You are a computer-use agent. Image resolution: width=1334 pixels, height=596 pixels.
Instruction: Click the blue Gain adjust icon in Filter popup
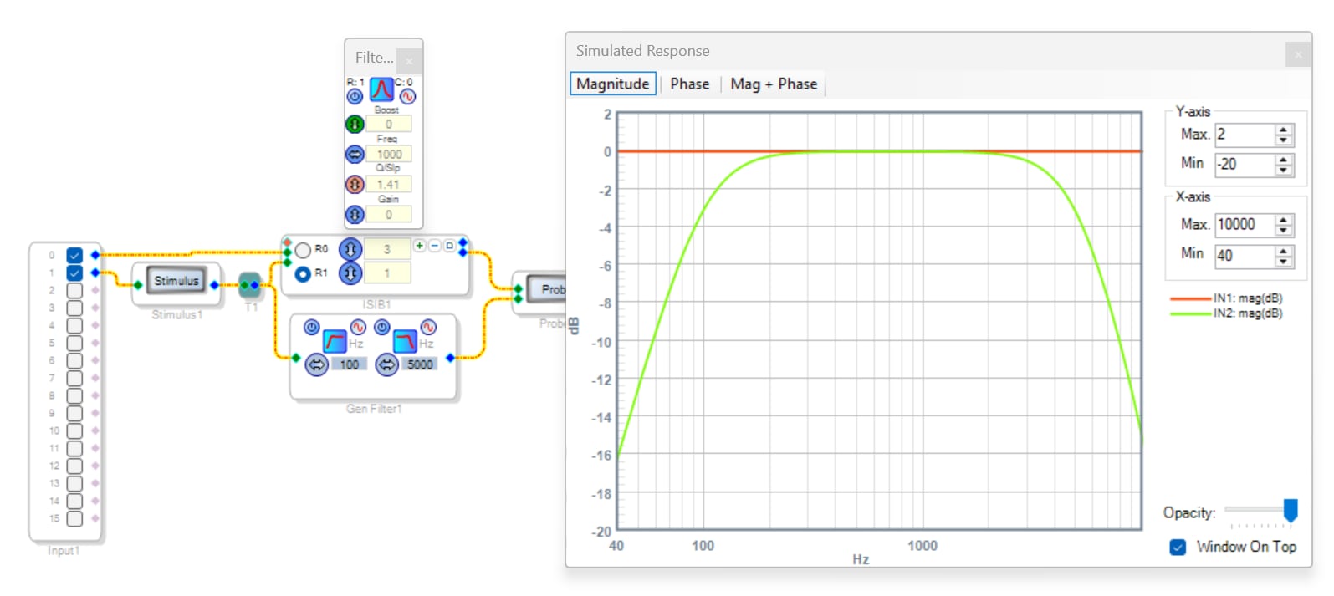(355, 215)
